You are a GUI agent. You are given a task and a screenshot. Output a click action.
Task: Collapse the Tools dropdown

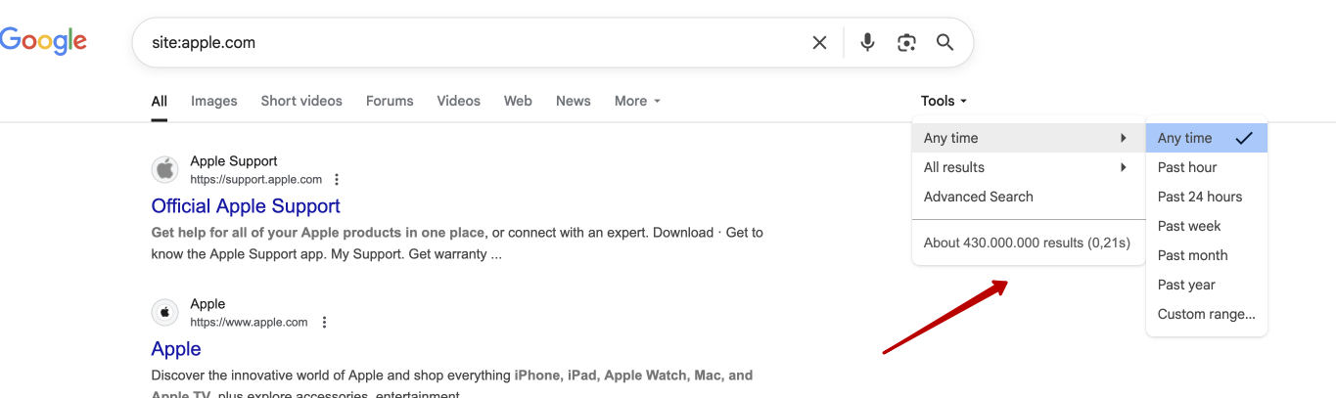(944, 101)
